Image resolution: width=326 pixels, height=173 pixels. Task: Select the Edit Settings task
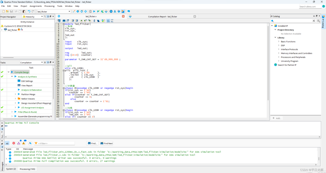tap(27, 81)
